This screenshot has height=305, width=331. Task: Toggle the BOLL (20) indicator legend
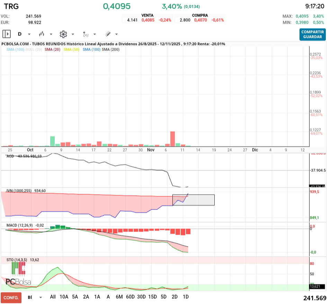pos(34,50)
